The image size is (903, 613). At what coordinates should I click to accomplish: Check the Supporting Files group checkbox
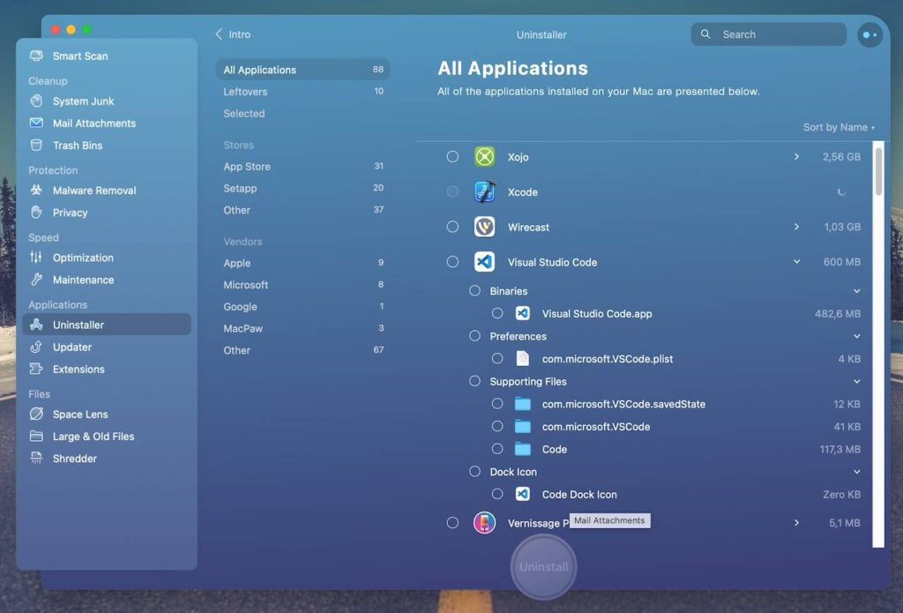[x=474, y=381]
